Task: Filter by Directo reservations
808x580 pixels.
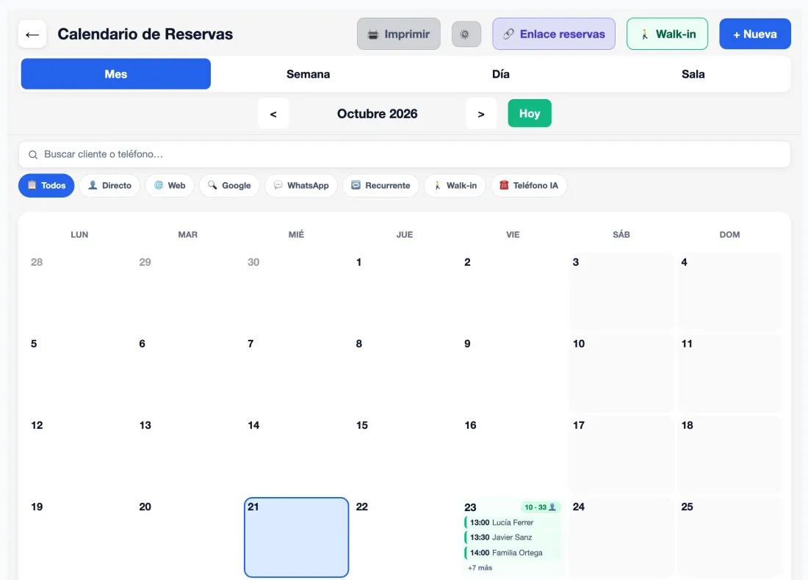Action: click(x=109, y=186)
